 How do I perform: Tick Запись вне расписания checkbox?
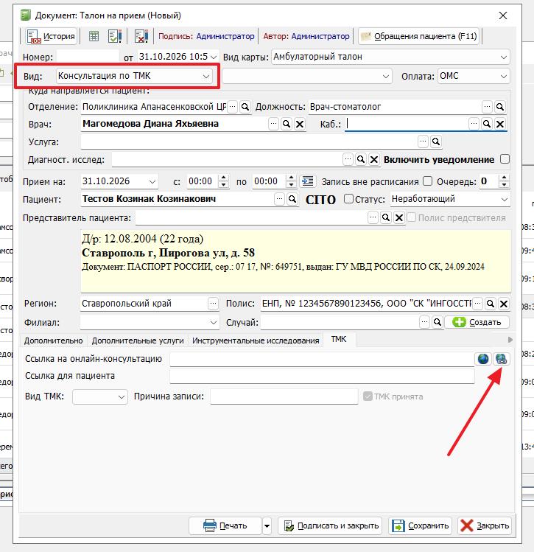tap(427, 181)
